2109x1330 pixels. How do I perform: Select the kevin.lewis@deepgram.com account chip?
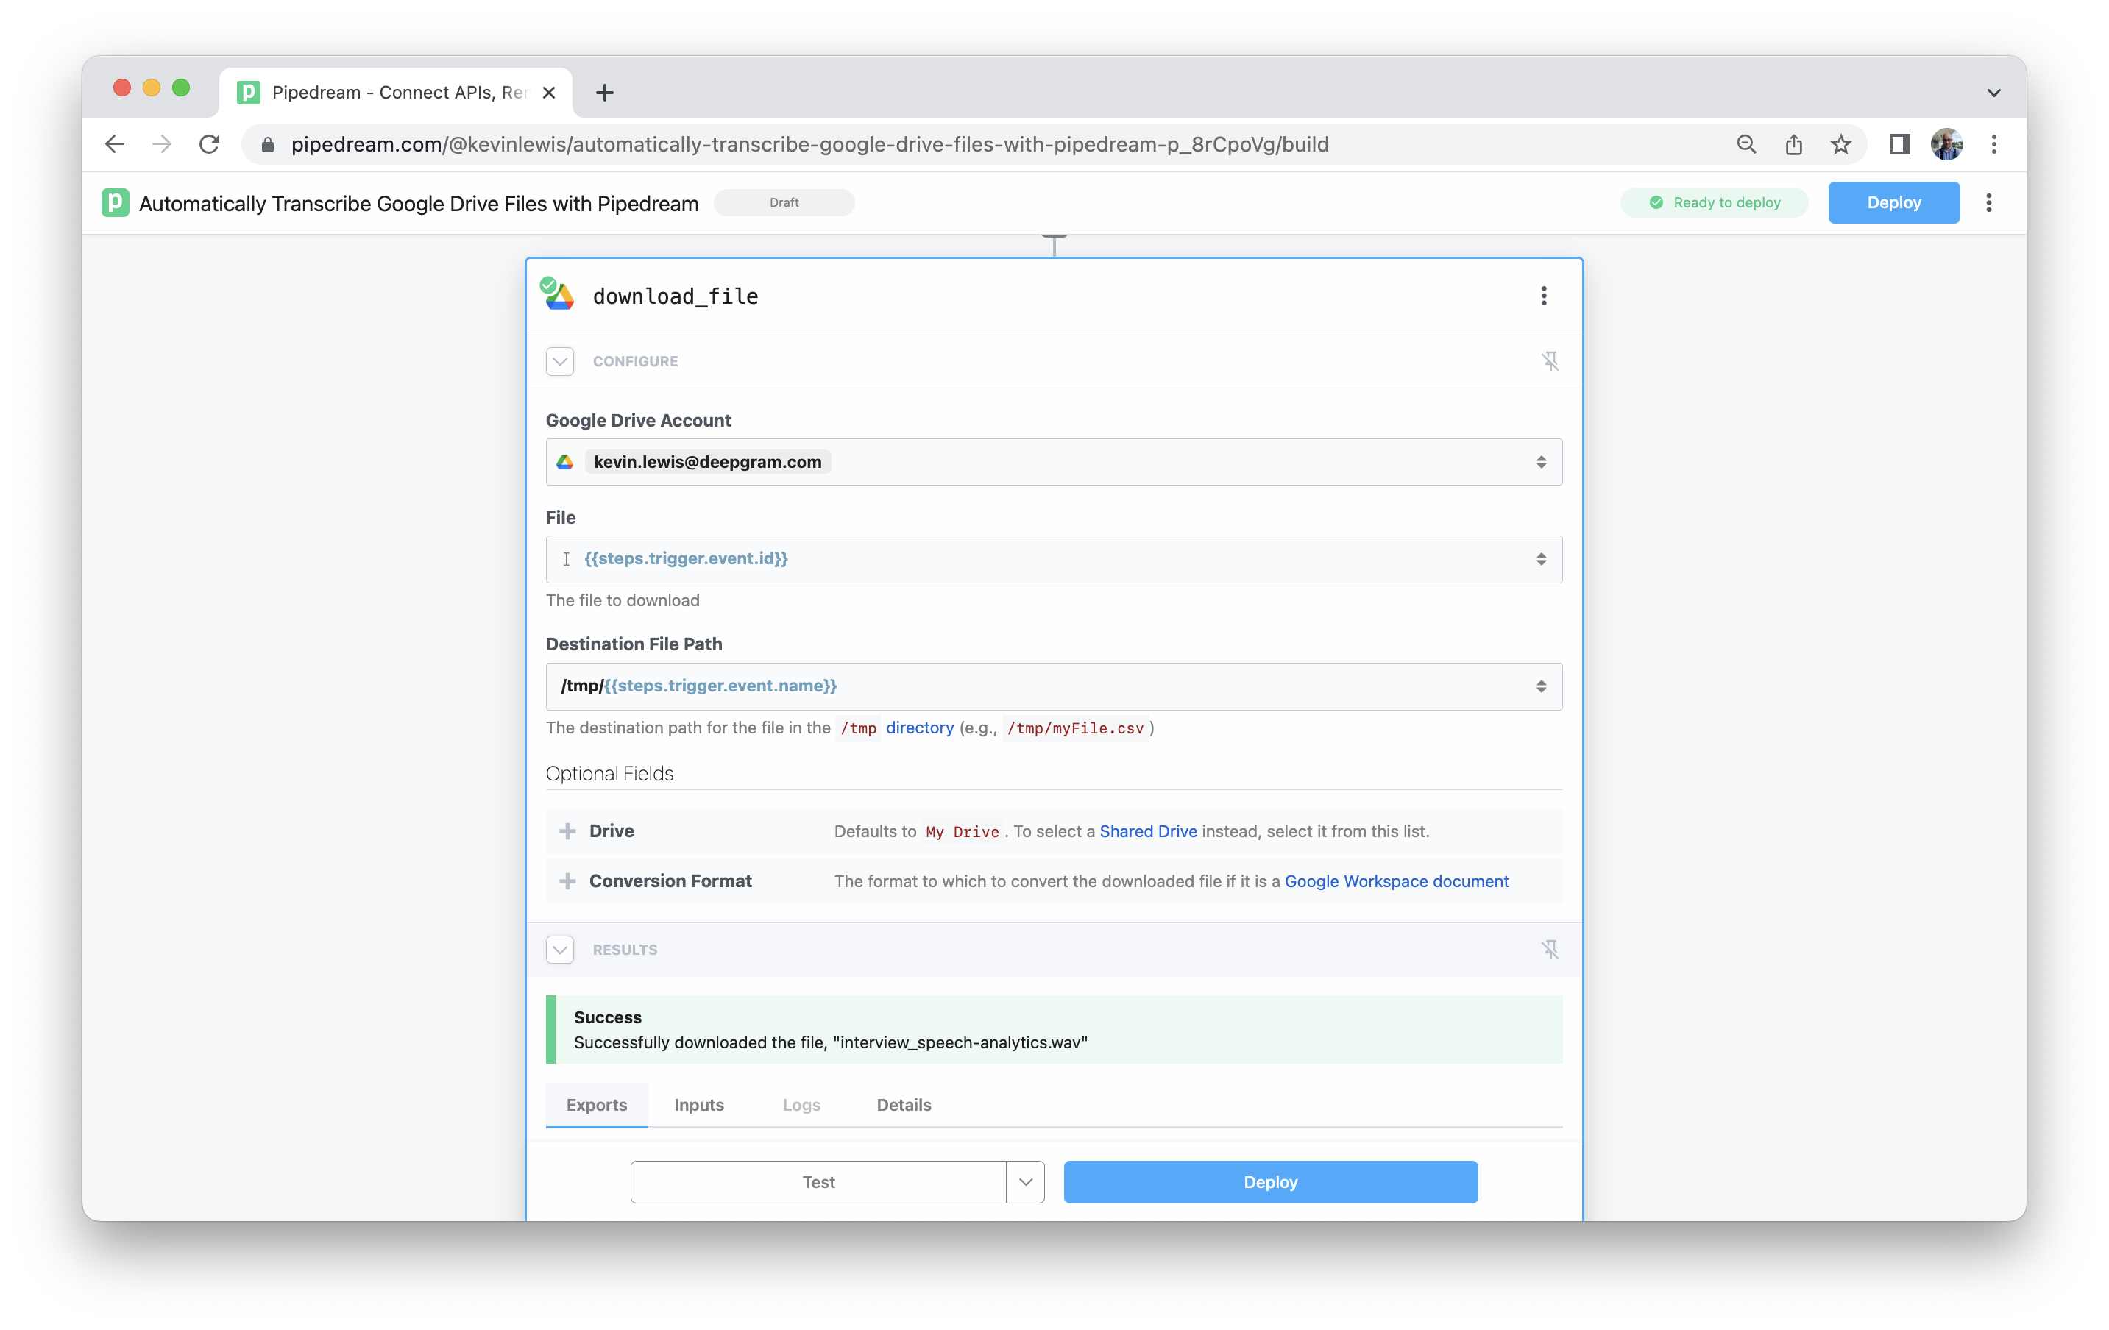pos(708,462)
